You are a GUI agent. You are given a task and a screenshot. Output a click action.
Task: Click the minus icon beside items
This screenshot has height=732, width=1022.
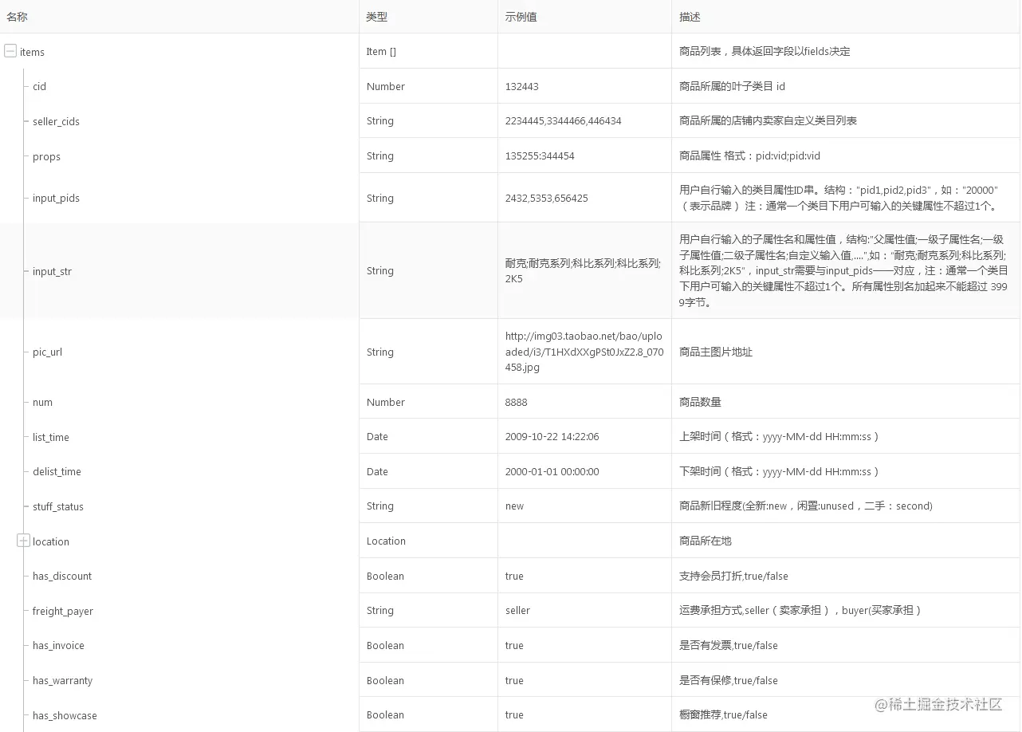10,51
